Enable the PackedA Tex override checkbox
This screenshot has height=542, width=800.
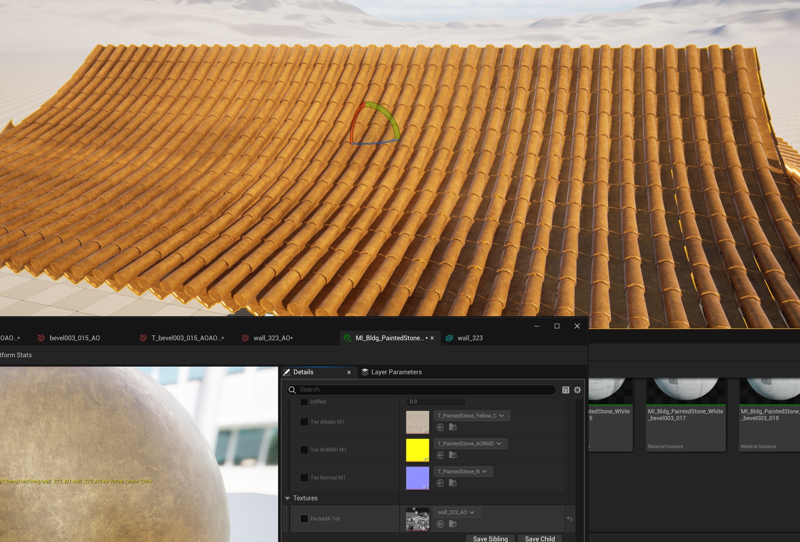pos(304,519)
